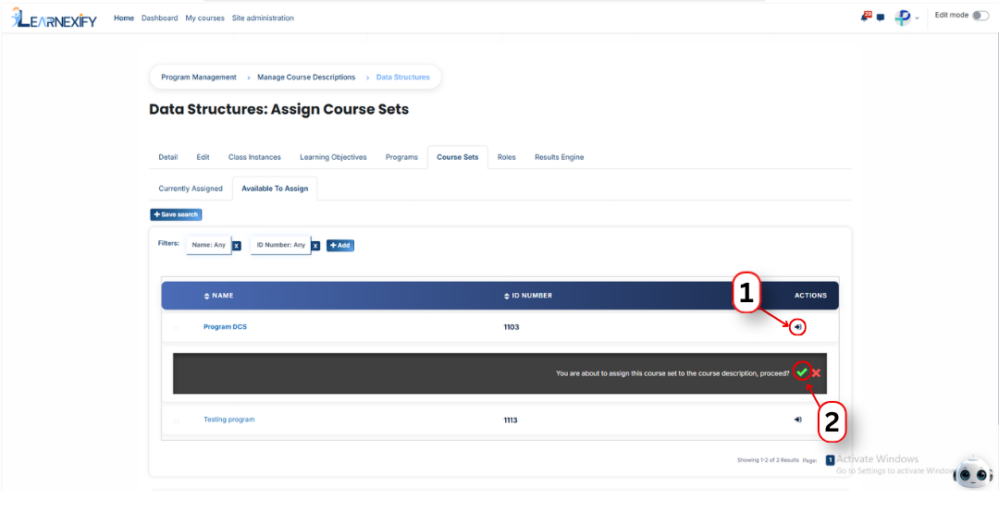Cancel assignment with the red X
The width and height of the screenshot is (999, 523).
point(816,372)
